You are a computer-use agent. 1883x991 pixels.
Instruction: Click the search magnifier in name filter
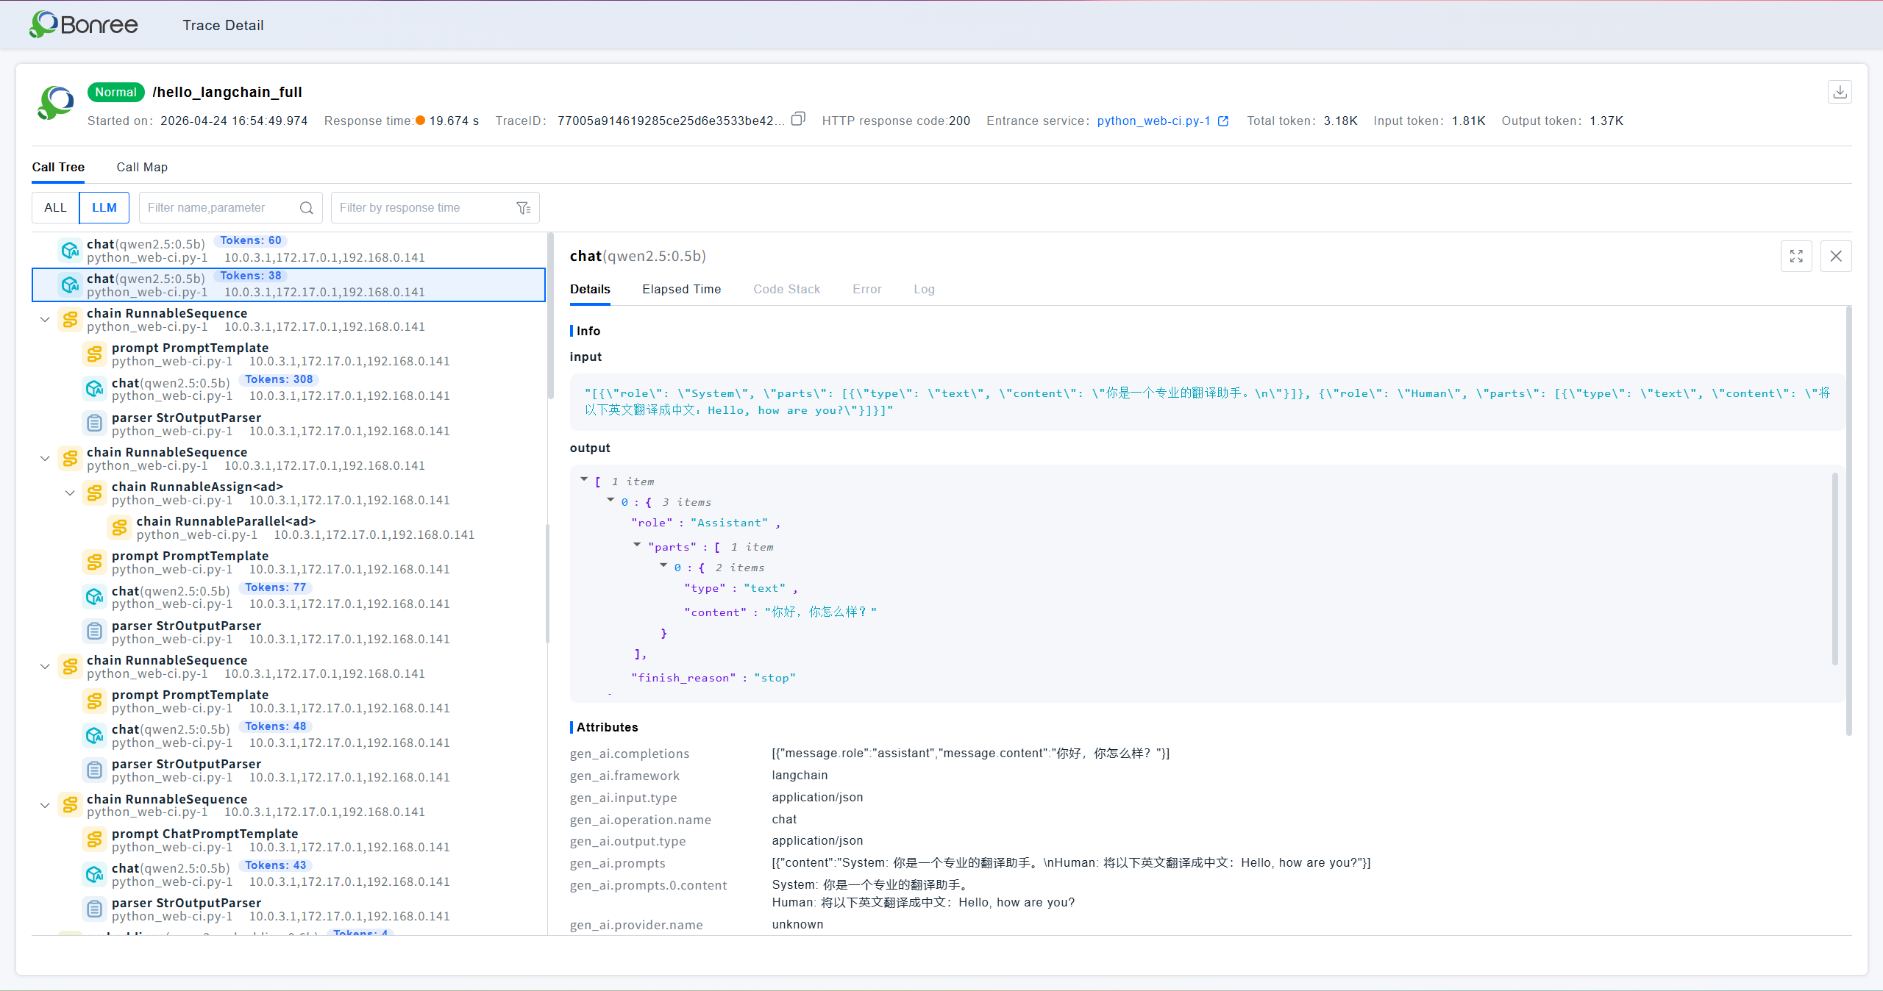pos(307,208)
